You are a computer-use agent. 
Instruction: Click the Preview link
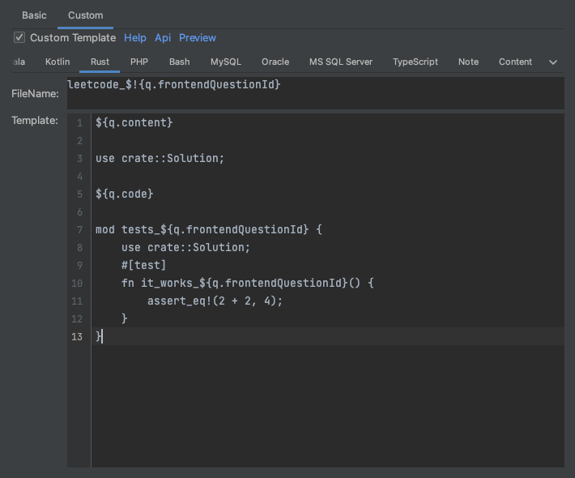coord(198,38)
